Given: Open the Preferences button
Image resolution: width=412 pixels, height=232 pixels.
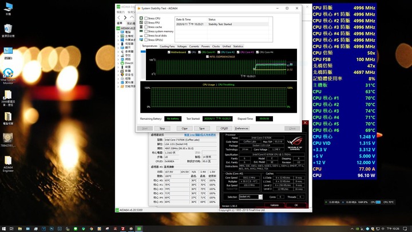Looking at the screenshot, I should (241, 128).
